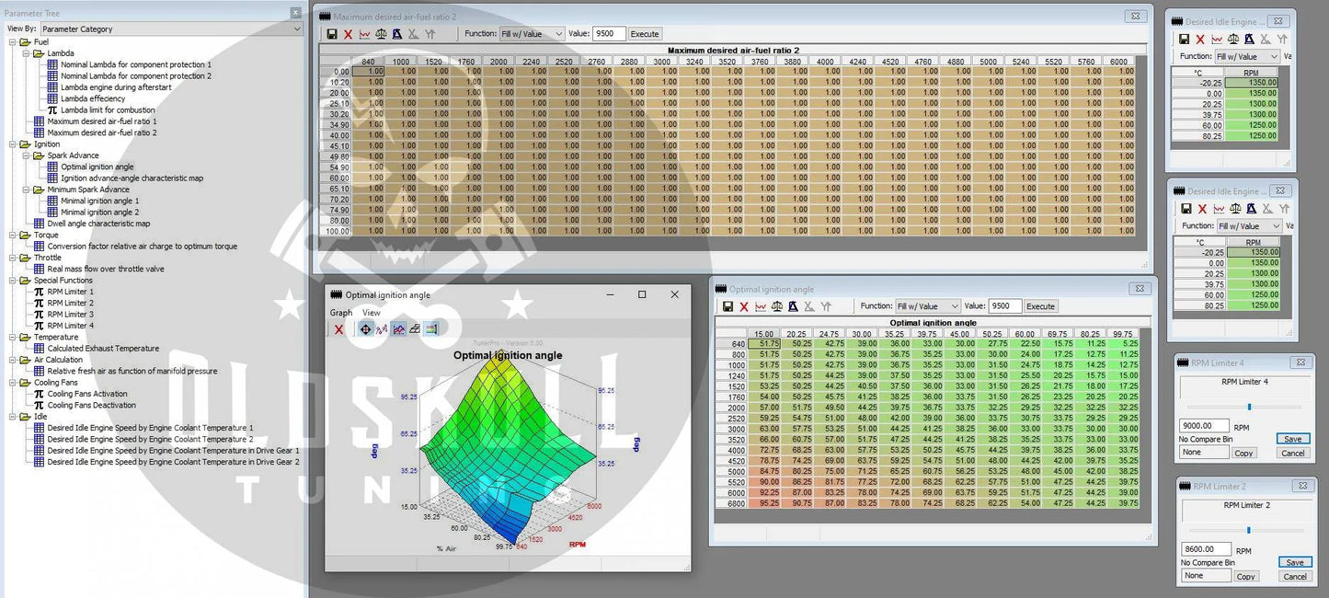
Task: Collapse the Spark Advance tree node
Action: tap(27, 155)
